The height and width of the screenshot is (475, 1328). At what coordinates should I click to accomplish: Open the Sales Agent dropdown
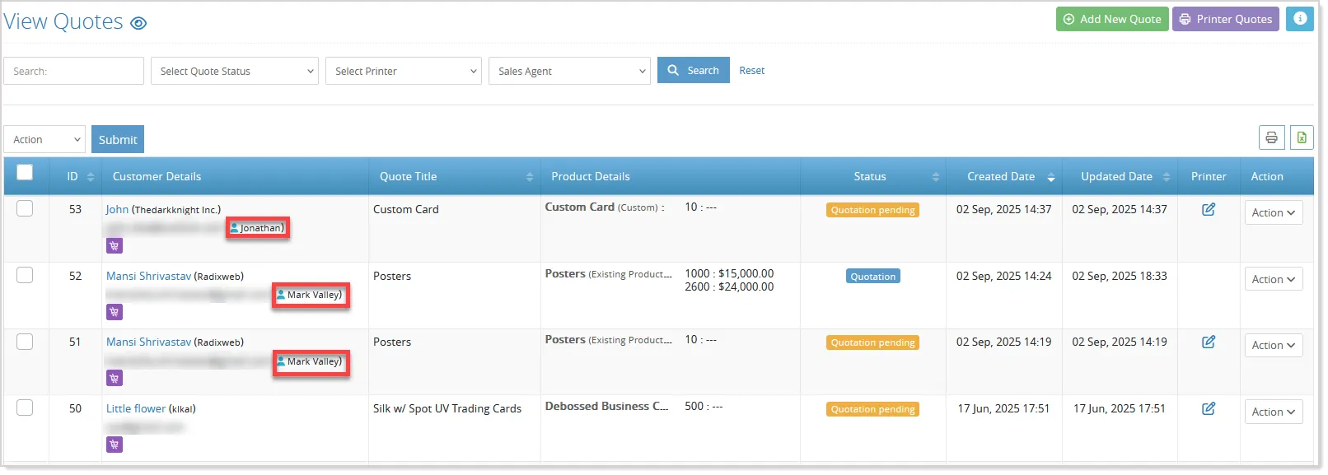coord(569,71)
